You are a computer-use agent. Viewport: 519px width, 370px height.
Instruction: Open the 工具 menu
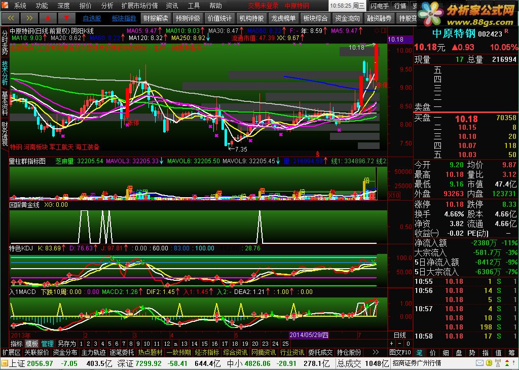pos(194,6)
